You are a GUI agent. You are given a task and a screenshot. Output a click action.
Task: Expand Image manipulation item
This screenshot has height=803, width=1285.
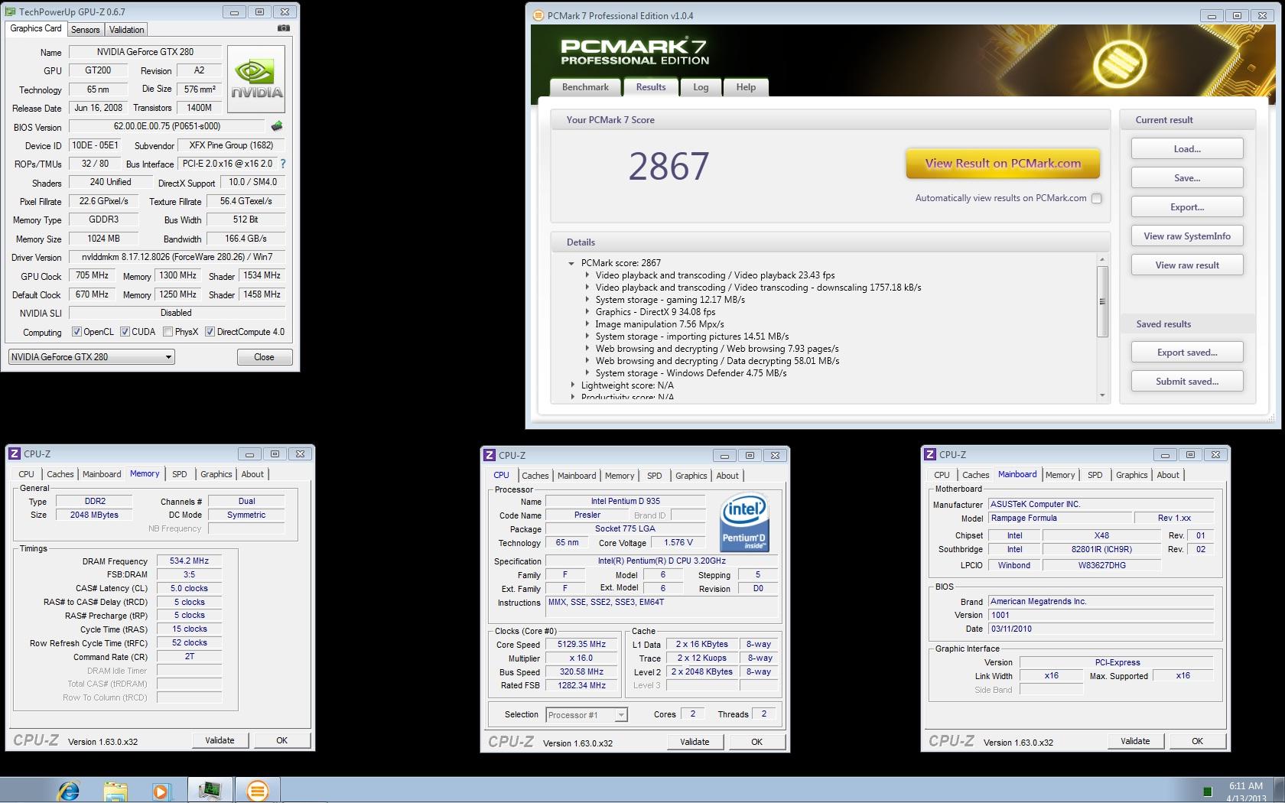(587, 324)
